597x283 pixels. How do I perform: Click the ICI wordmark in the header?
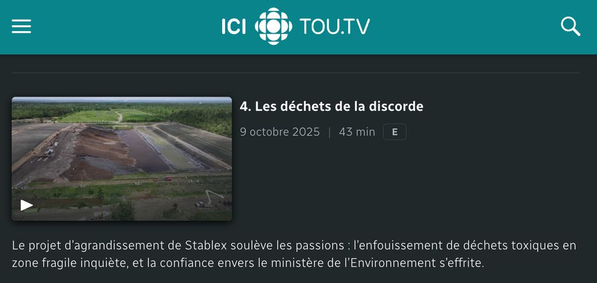pos(234,27)
